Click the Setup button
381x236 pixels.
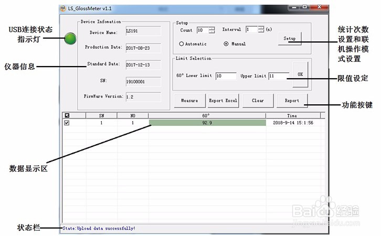pyautogui.click(x=290, y=39)
